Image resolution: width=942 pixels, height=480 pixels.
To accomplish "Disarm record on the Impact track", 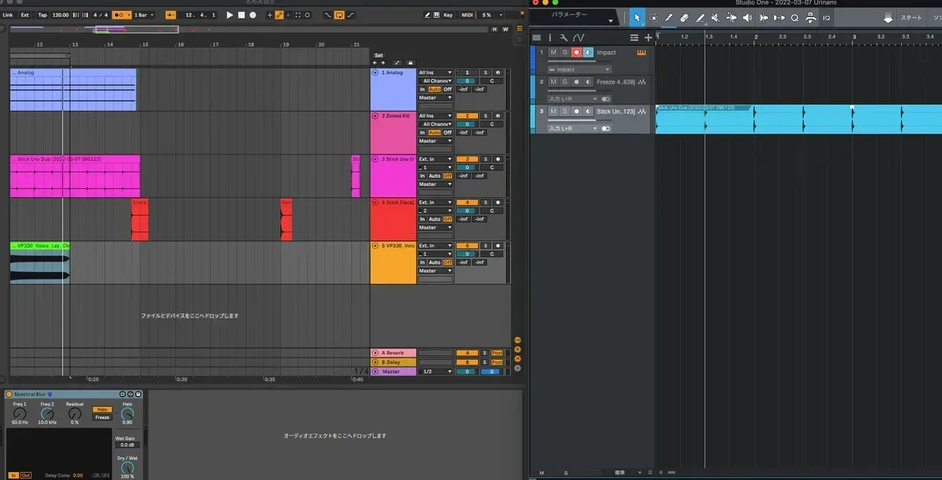I will tap(576, 53).
